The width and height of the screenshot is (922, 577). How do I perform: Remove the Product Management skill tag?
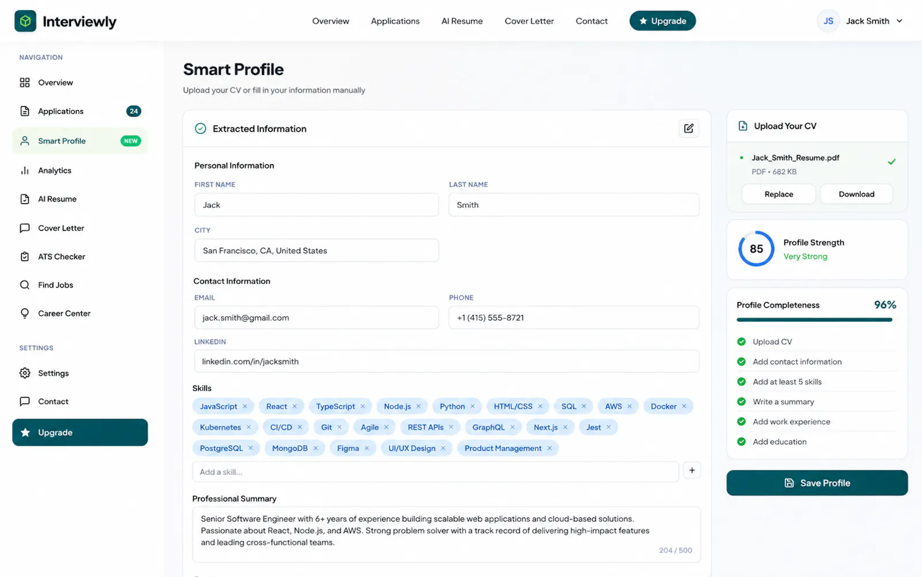[549, 448]
